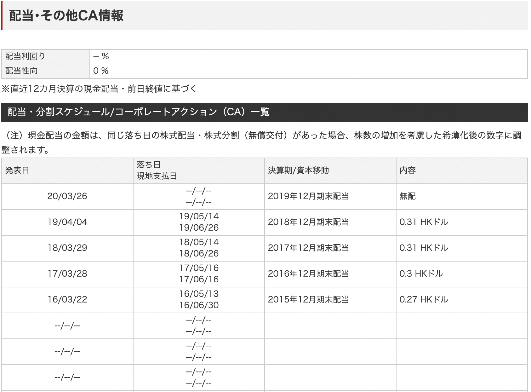Select announcement date 19/04/04
The height and width of the screenshot is (392, 531).
tap(67, 222)
